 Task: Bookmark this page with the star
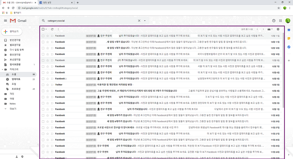(279, 8)
